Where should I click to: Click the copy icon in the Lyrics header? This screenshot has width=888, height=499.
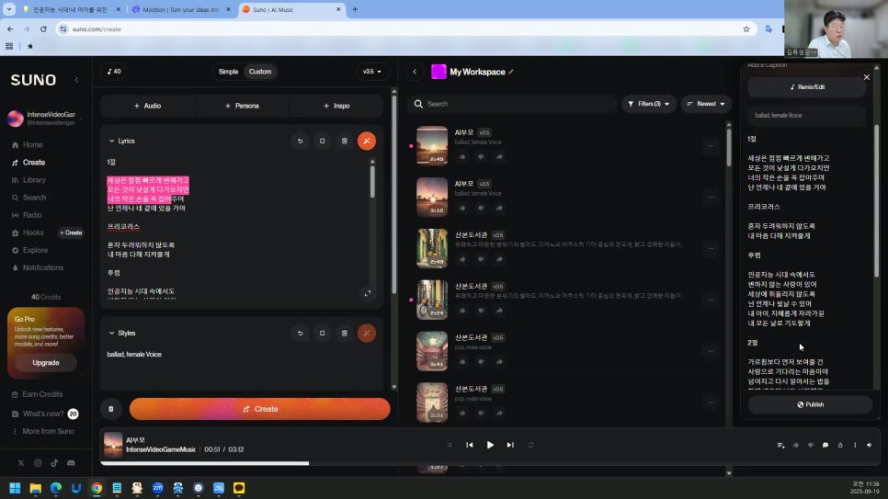pyautogui.click(x=323, y=141)
